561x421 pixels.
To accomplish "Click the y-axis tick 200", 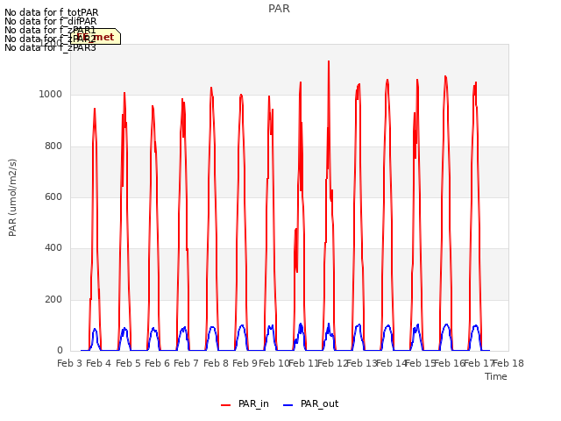I will 53,300.
